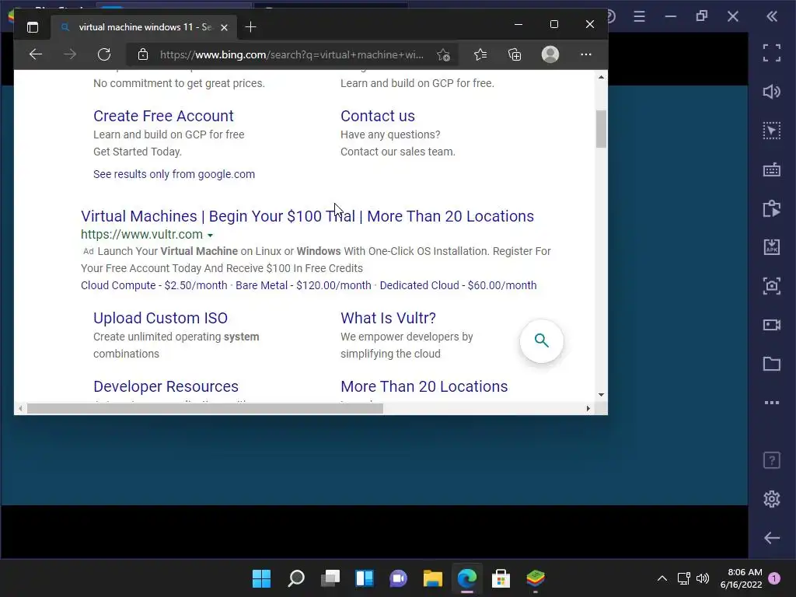
Task: Open the Contact us link
Action: point(378,116)
